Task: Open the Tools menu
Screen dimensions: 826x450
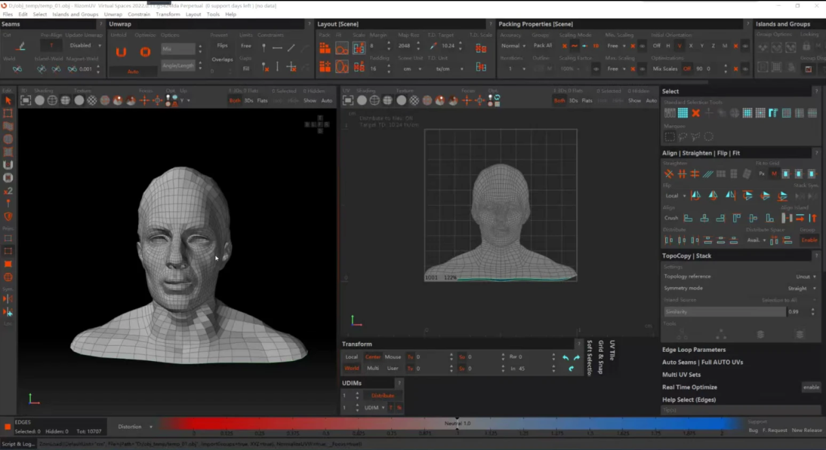Action: pos(213,14)
